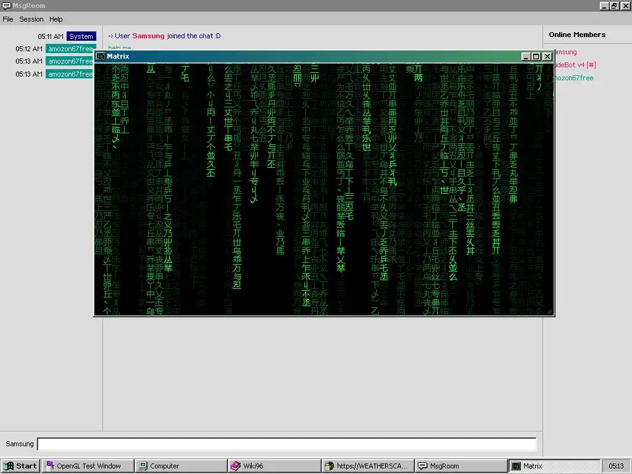
Task: Click the System sender label at 05:11 AM
Action: click(x=81, y=36)
